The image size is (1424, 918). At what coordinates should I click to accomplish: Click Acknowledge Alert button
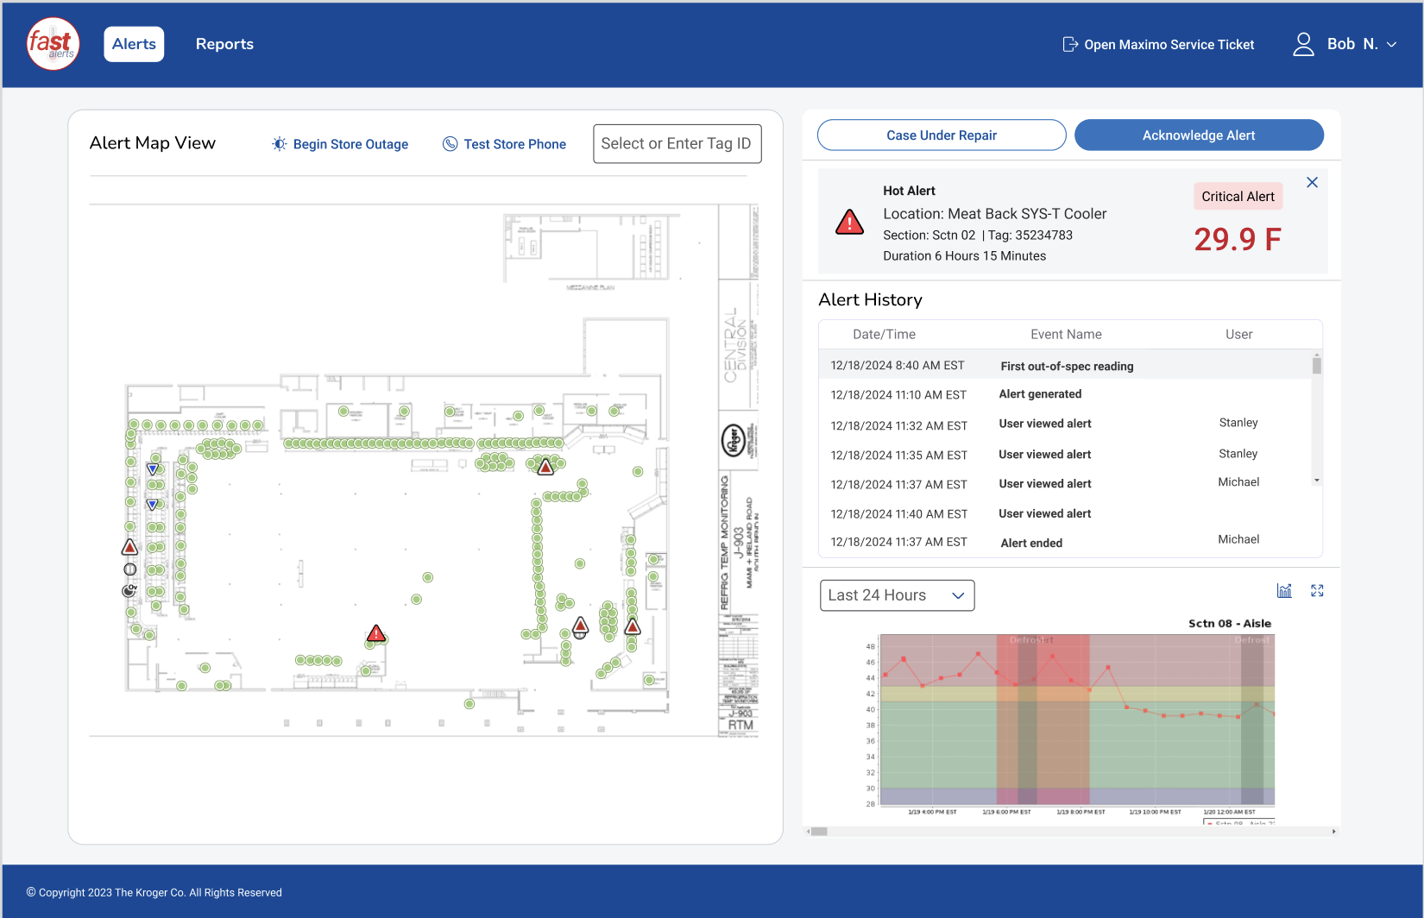click(x=1199, y=135)
